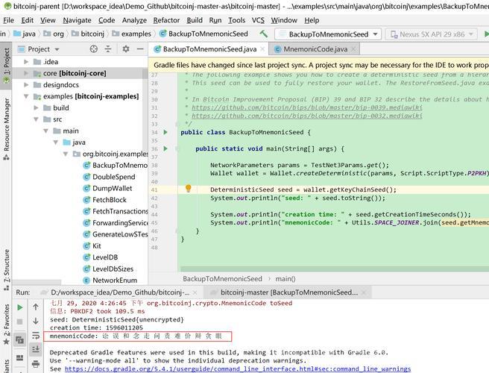Viewport: 489px width, 373px height.
Task: Click run gutter arrow beside class declaration
Action: coord(165,132)
